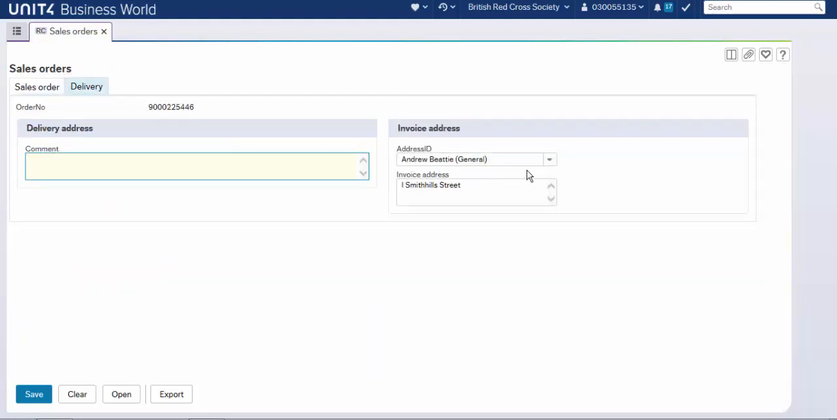Expand British Red Cross Society company dropdown
Screen dimensions: 837x420
click(519, 7)
